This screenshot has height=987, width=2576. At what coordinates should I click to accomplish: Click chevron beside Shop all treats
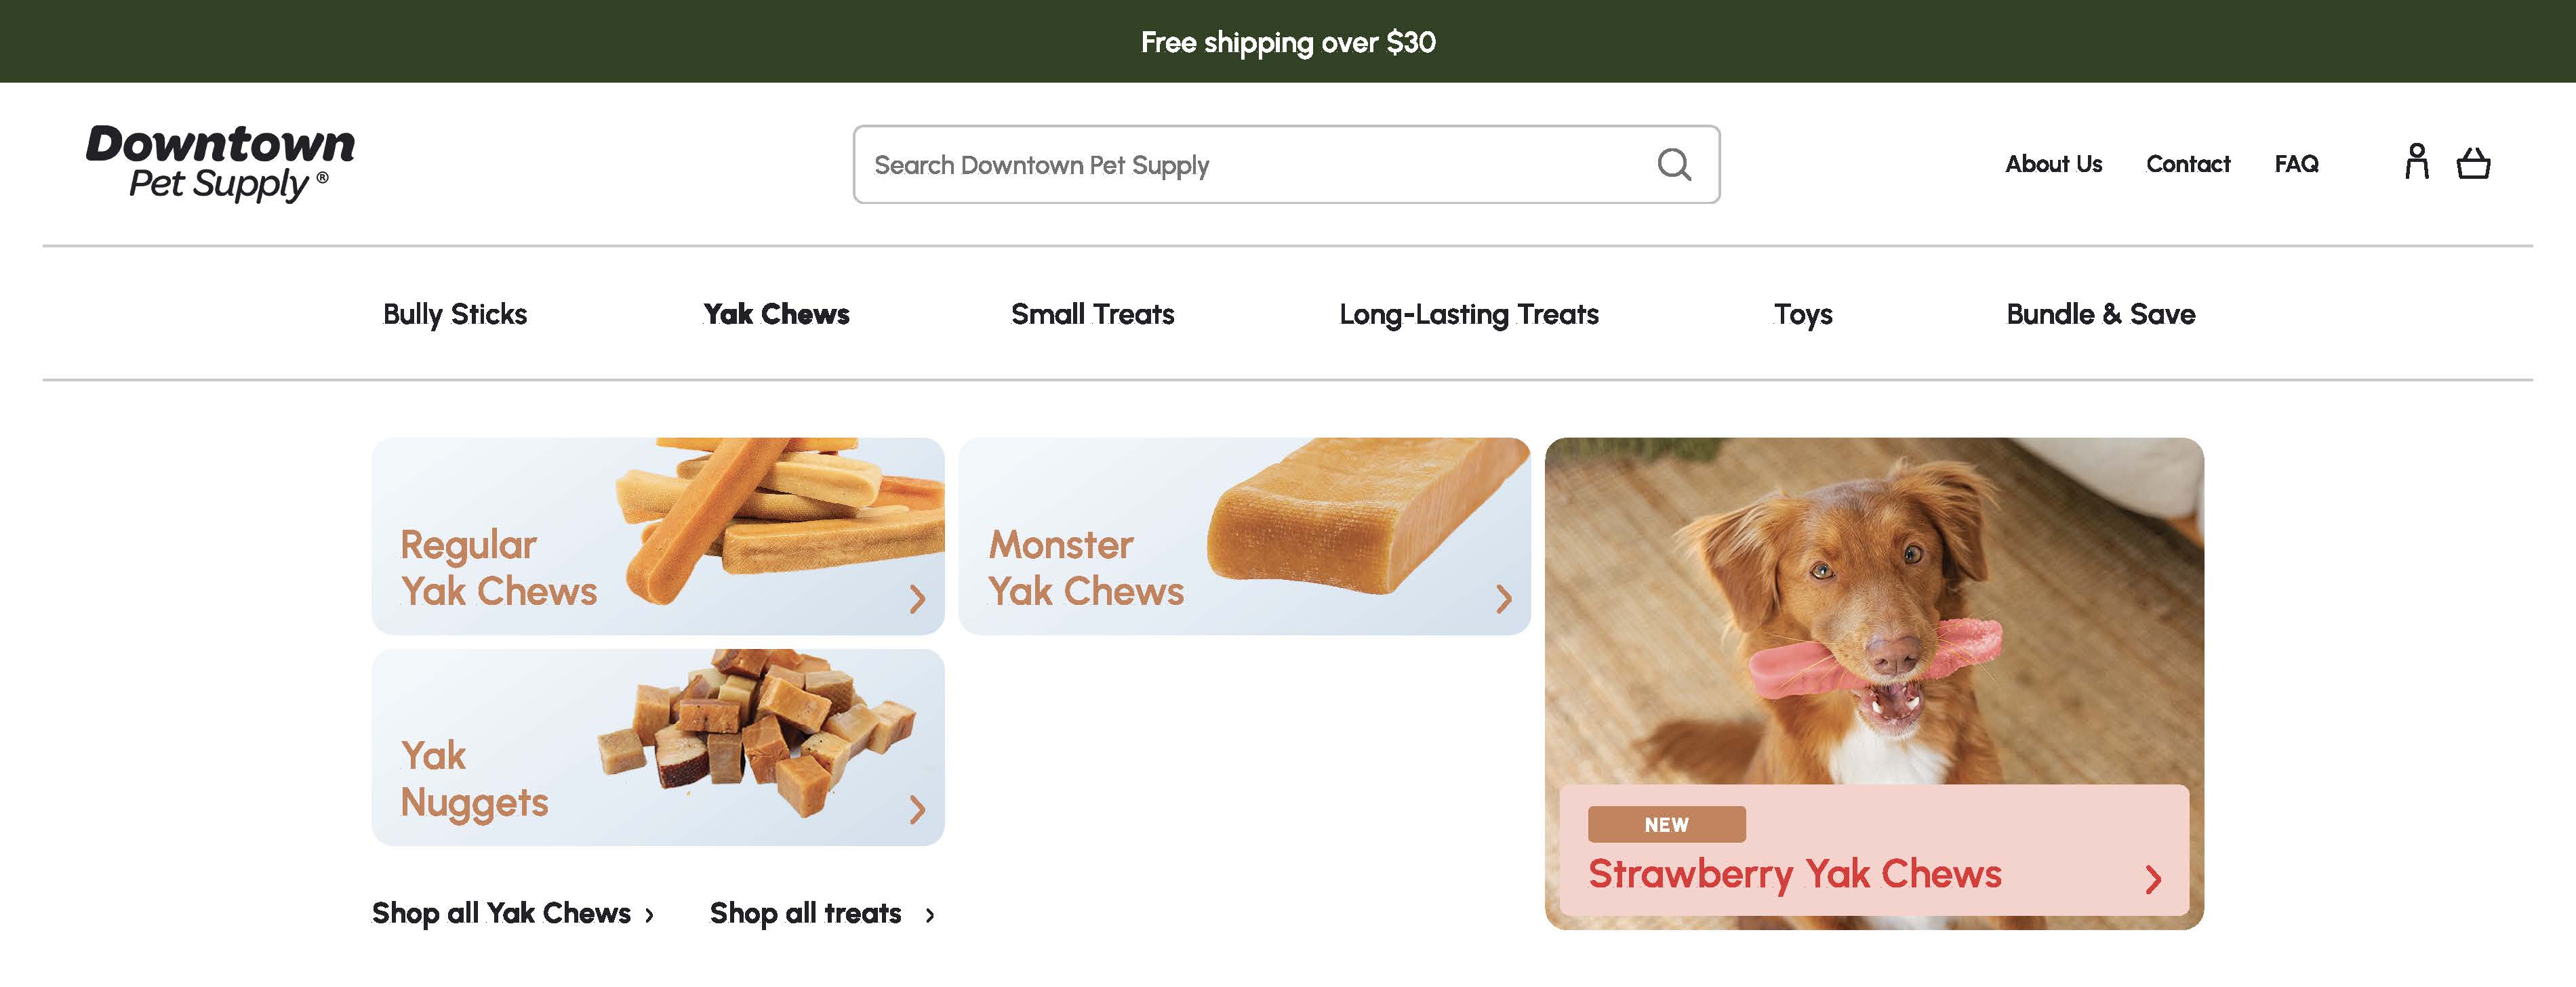[930, 915]
